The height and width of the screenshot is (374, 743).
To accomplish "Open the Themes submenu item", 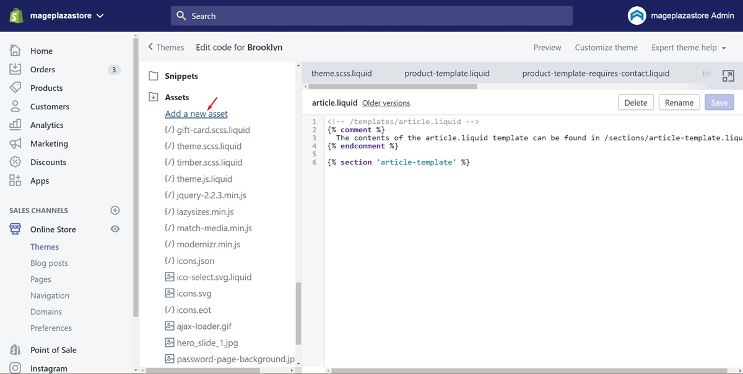I will [x=45, y=247].
